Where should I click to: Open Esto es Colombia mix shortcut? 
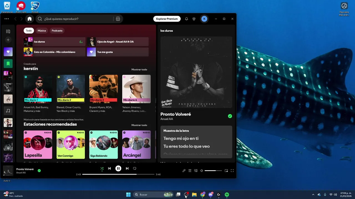(x=55, y=52)
